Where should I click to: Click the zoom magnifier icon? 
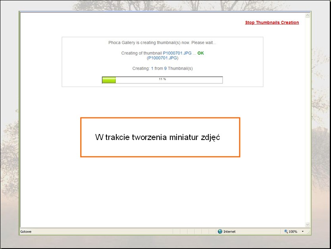pyautogui.click(x=286, y=231)
